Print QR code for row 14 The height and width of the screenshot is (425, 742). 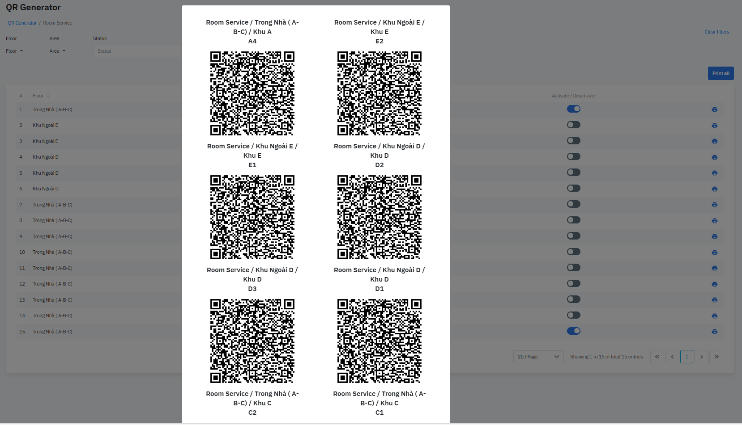715,316
